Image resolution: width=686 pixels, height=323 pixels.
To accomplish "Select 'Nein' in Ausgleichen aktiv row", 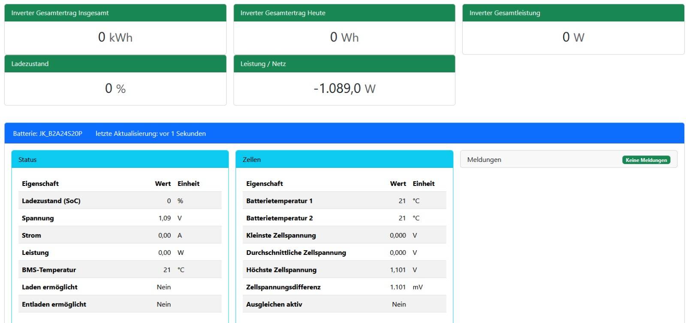I will 399,304.
